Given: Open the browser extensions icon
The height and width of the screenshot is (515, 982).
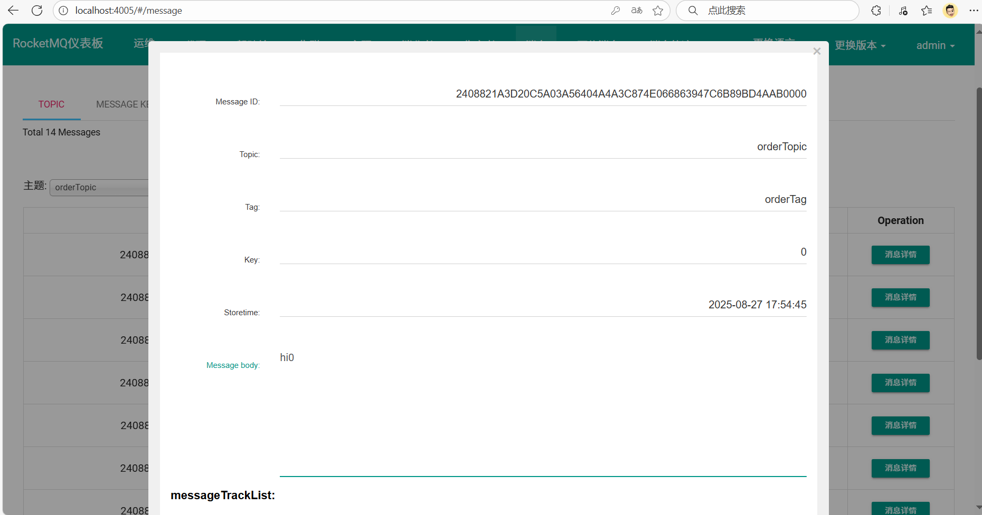Looking at the screenshot, I should tap(876, 11).
